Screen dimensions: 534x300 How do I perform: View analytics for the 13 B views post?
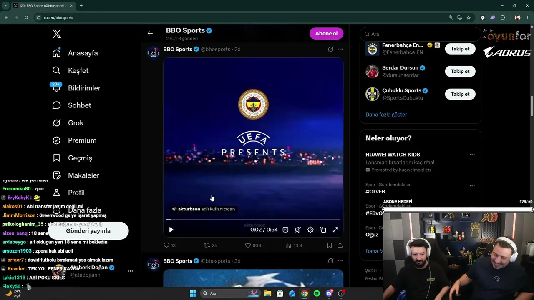(294, 245)
